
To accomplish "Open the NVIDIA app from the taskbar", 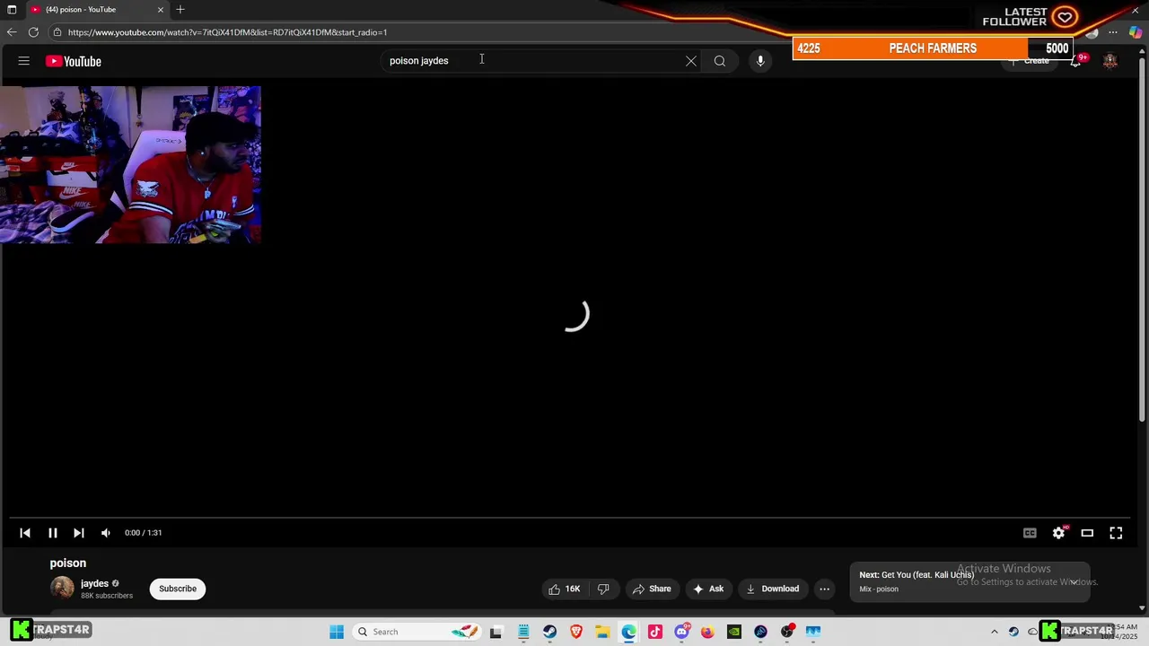I will coord(734,632).
